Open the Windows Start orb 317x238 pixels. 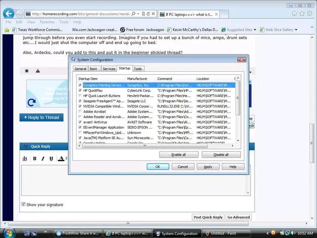[x=9, y=233]
